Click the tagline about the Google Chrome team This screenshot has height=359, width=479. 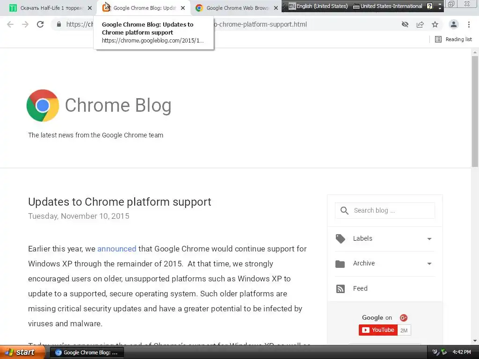point(95,135)
